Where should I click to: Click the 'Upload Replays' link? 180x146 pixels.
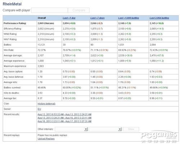click(x=46, y=139)
